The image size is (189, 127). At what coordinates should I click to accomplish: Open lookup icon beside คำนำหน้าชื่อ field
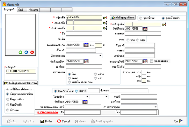105,28
